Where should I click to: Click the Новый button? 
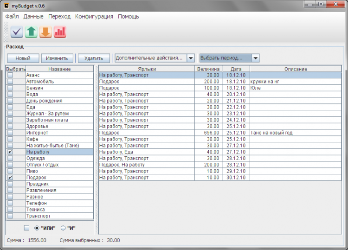tap(23, 58)
